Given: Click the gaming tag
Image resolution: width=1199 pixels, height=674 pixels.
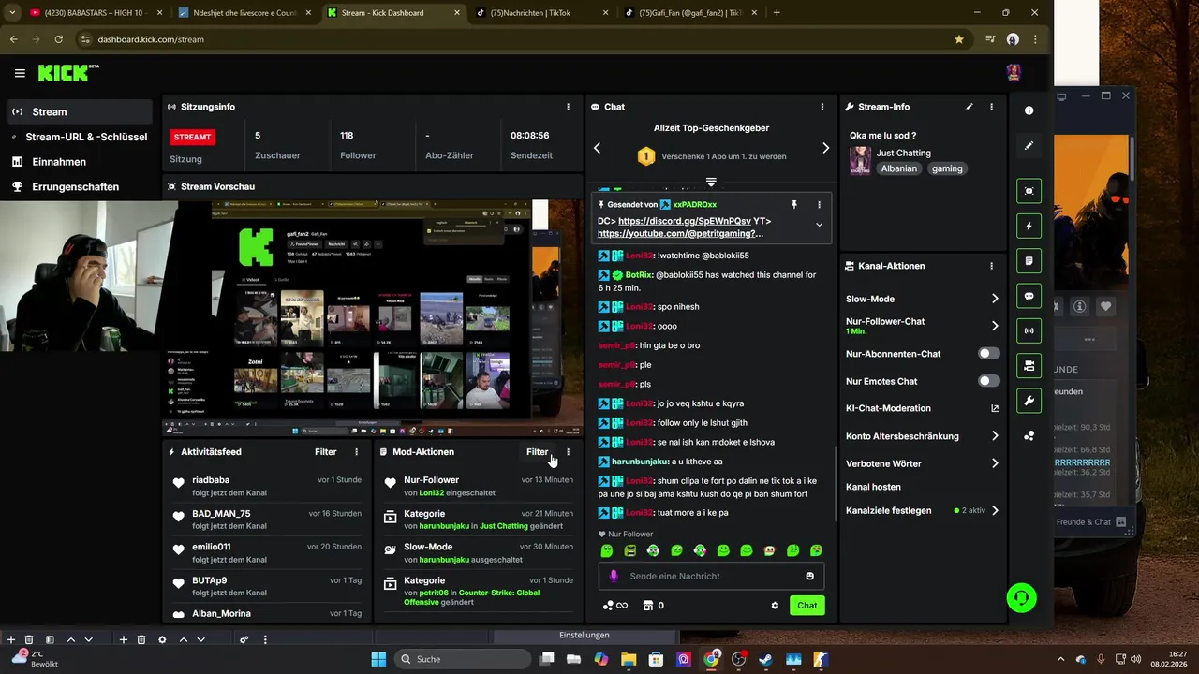Looking at the screenshot, I should [x=947, y=168].
